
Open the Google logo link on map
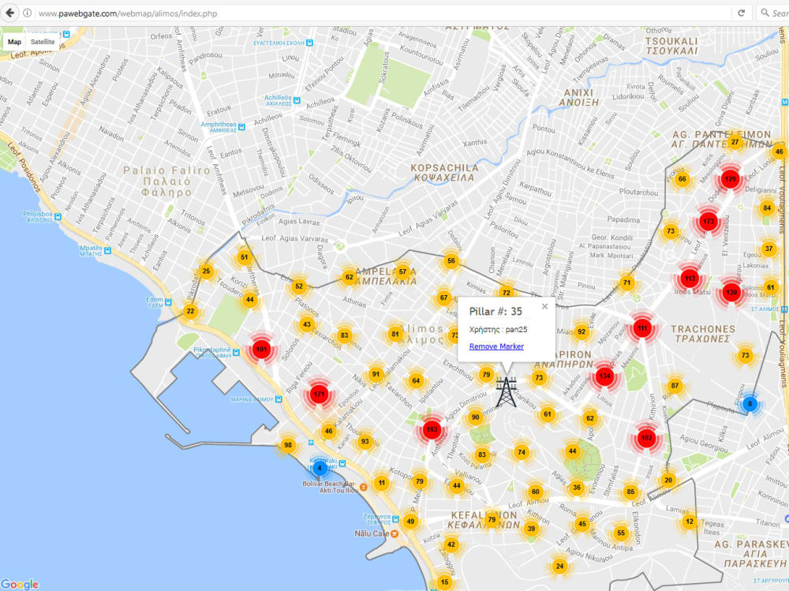[x=20, y=584]
